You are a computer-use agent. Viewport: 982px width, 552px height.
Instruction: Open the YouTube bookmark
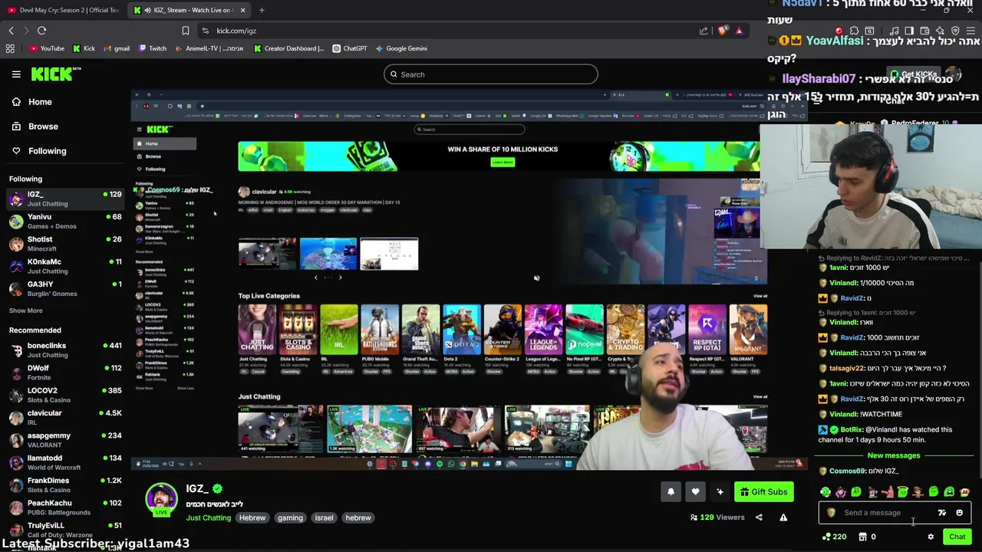point(47,48)
